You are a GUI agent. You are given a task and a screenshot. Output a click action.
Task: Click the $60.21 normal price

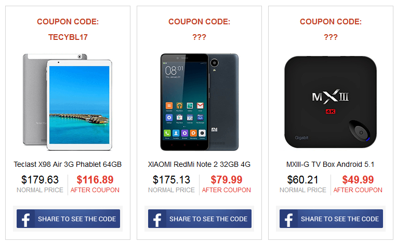(303, 180)
